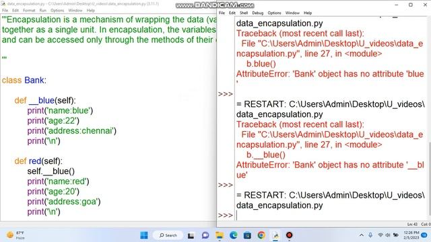431x242 pixels.
Task: Open the Windows Start menu
Action: [144, 235]
